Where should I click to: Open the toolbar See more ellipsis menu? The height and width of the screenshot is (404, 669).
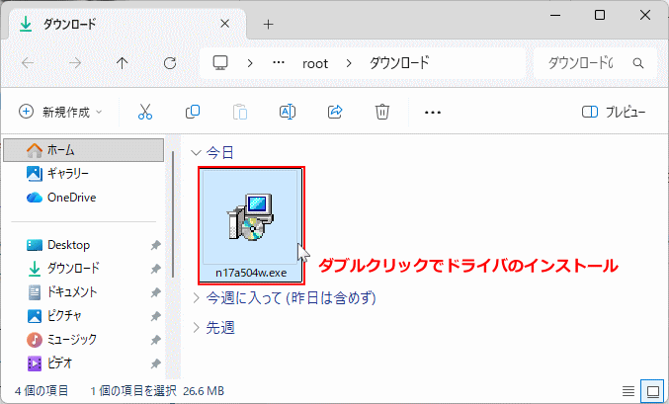(433, 113)
